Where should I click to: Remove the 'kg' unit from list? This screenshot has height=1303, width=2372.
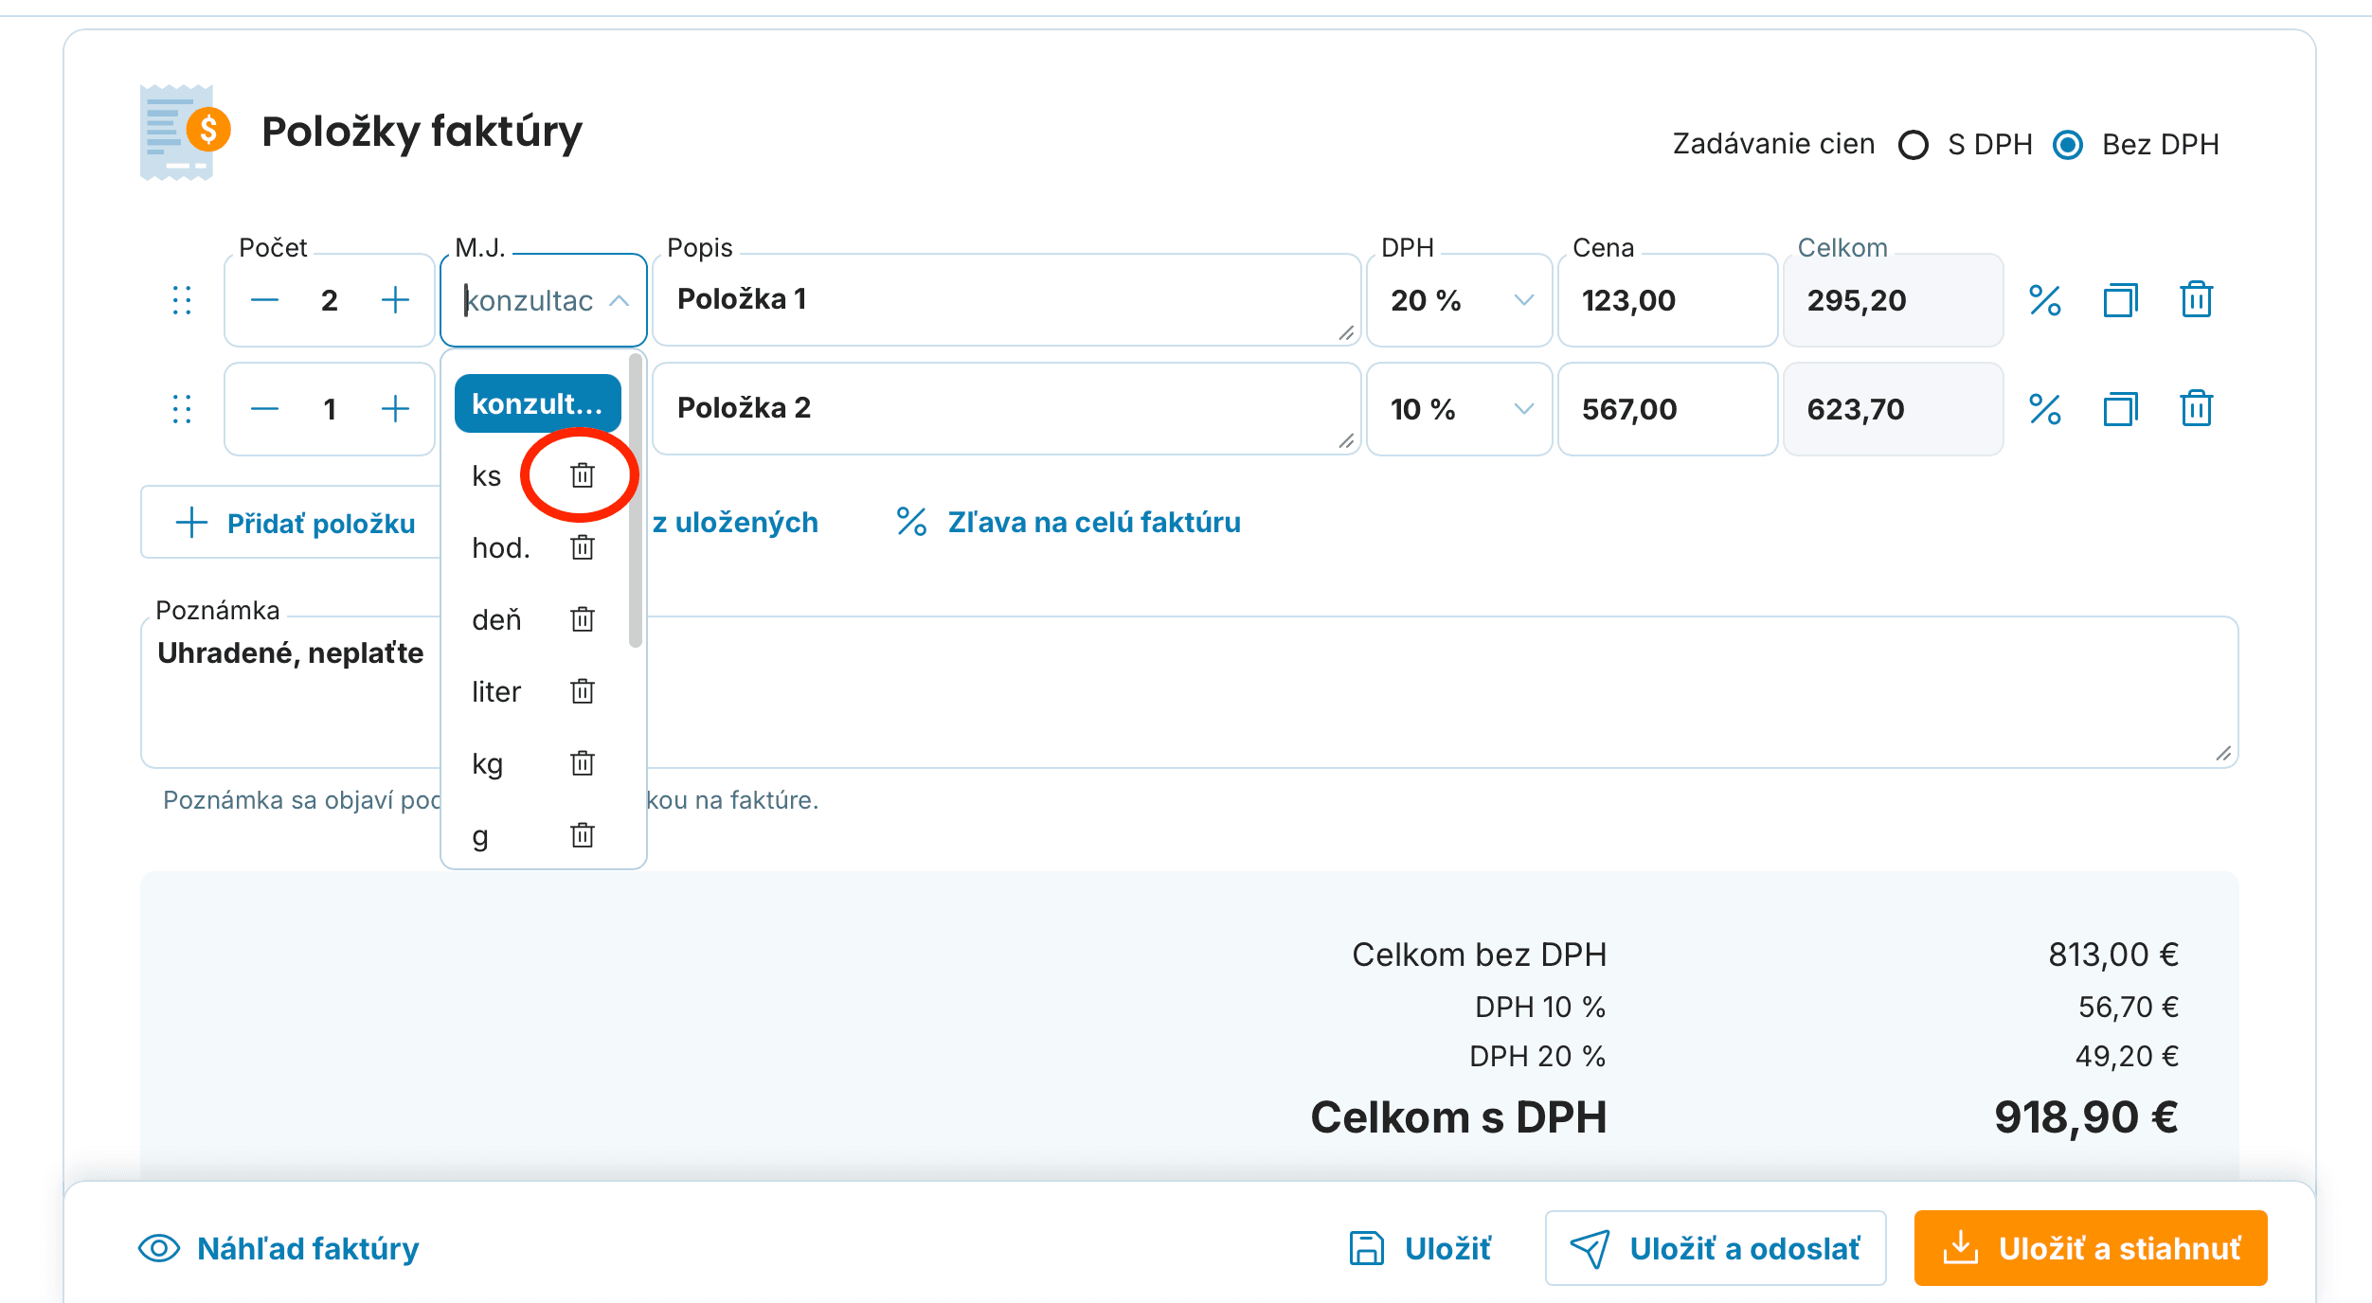pyautogui.click(x=583, y=763)
